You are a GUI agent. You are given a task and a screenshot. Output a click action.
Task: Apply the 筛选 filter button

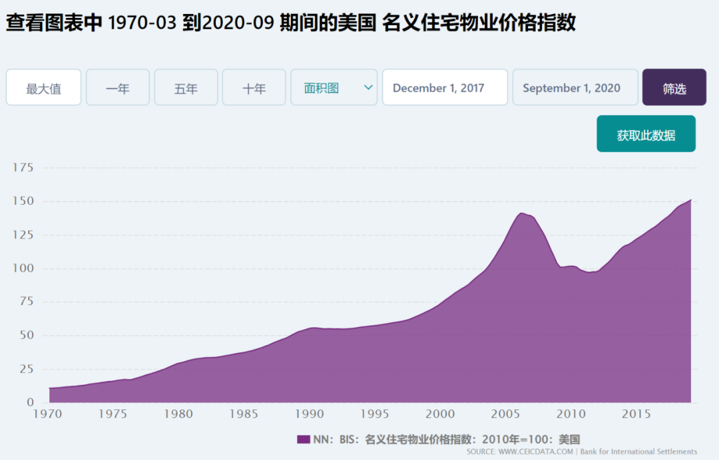point(674,88)
